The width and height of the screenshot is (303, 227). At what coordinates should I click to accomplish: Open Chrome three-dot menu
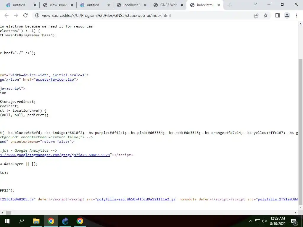coord(296,15)
